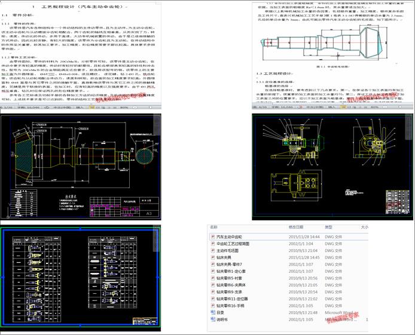Click date 2010/9/13 21:48 of 目录 row

(303, 312)
